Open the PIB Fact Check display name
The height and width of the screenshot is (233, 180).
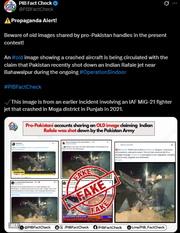point(35,3)
